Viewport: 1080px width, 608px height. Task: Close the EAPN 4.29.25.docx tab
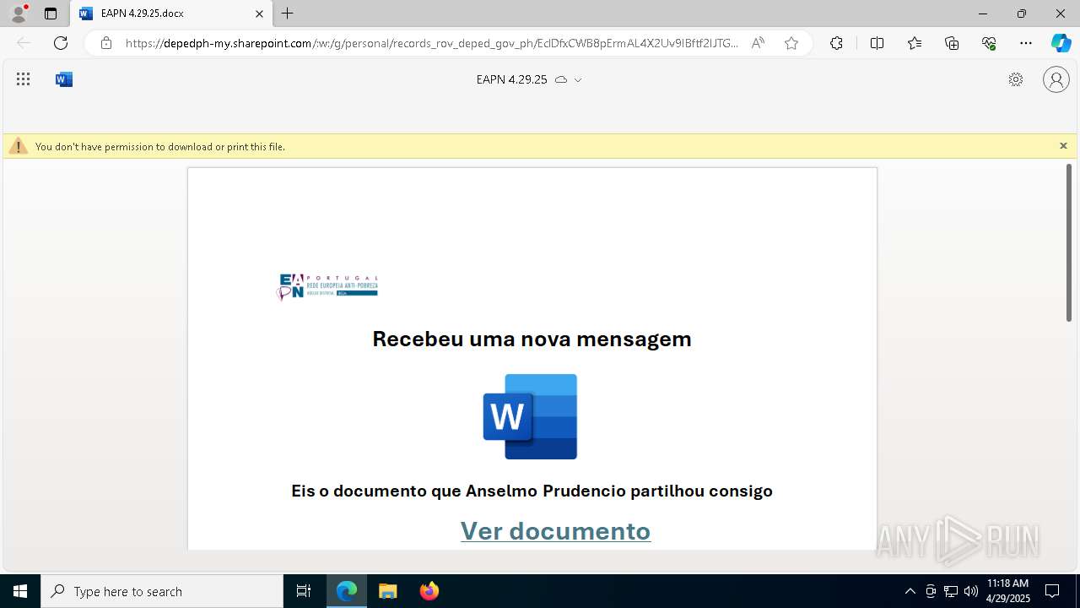[259, 14]
